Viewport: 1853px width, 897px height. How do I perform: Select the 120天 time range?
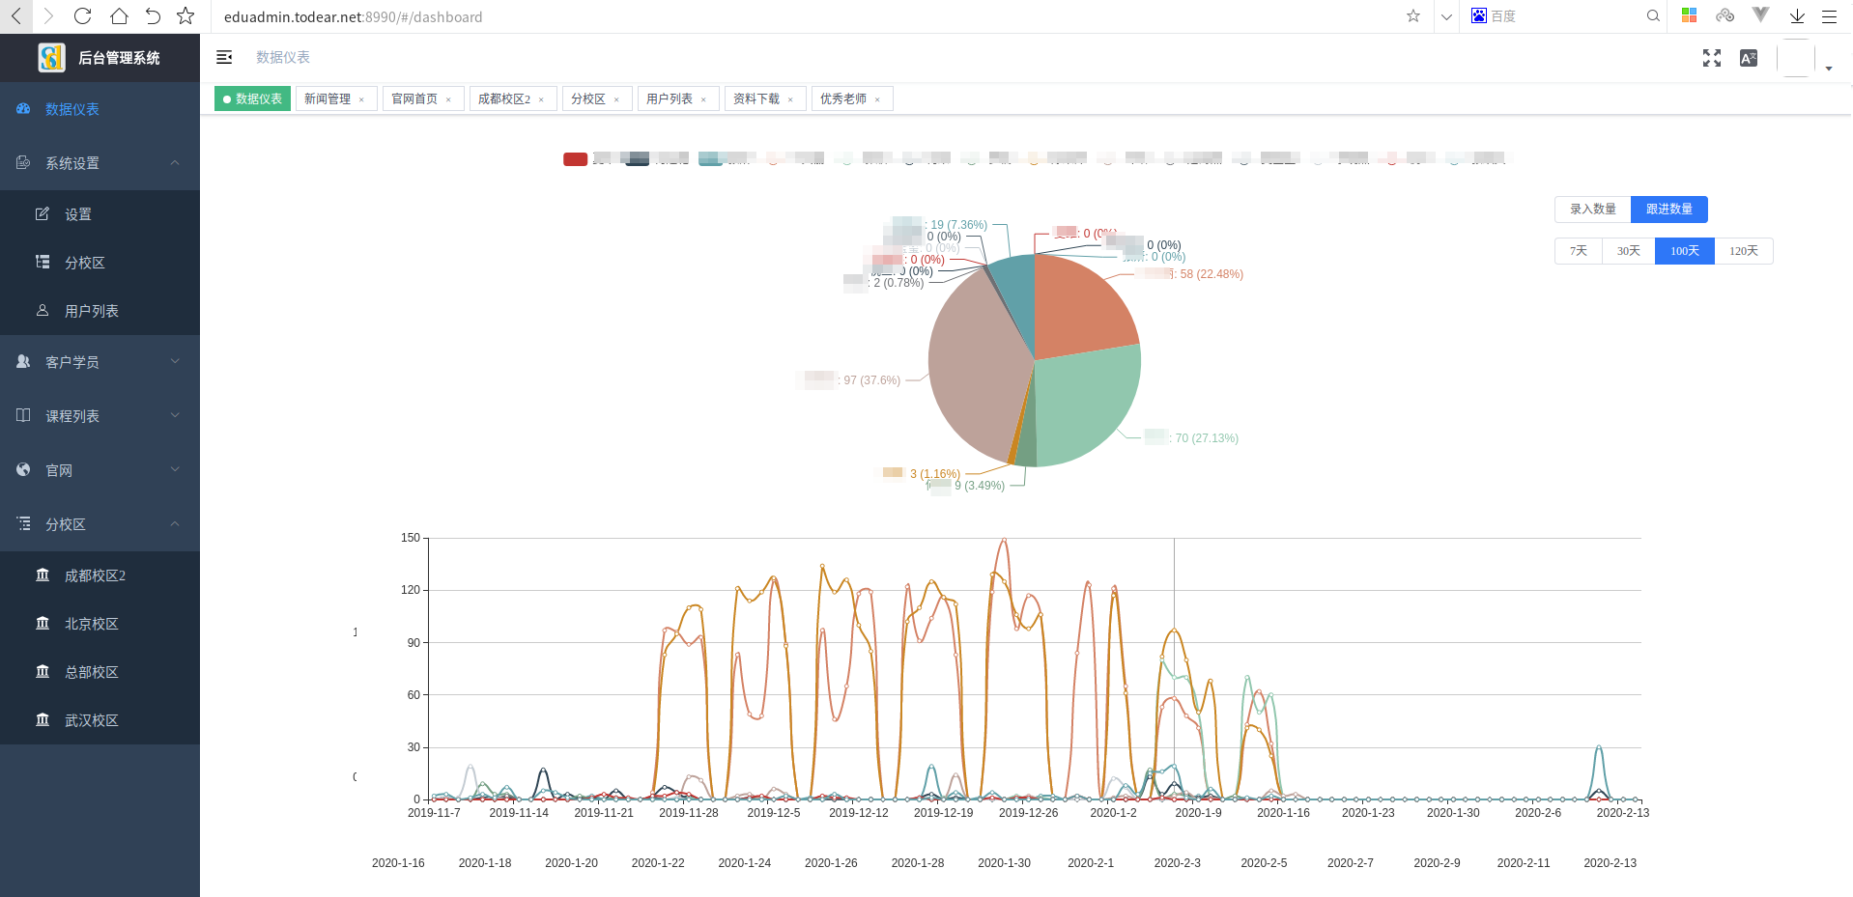point(1743,251)
